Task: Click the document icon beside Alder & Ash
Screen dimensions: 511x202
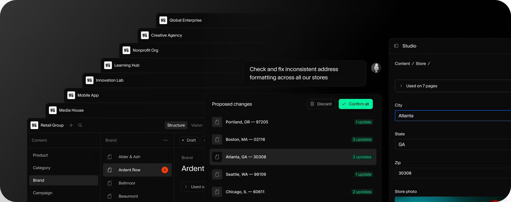Action: coord(110,157)
